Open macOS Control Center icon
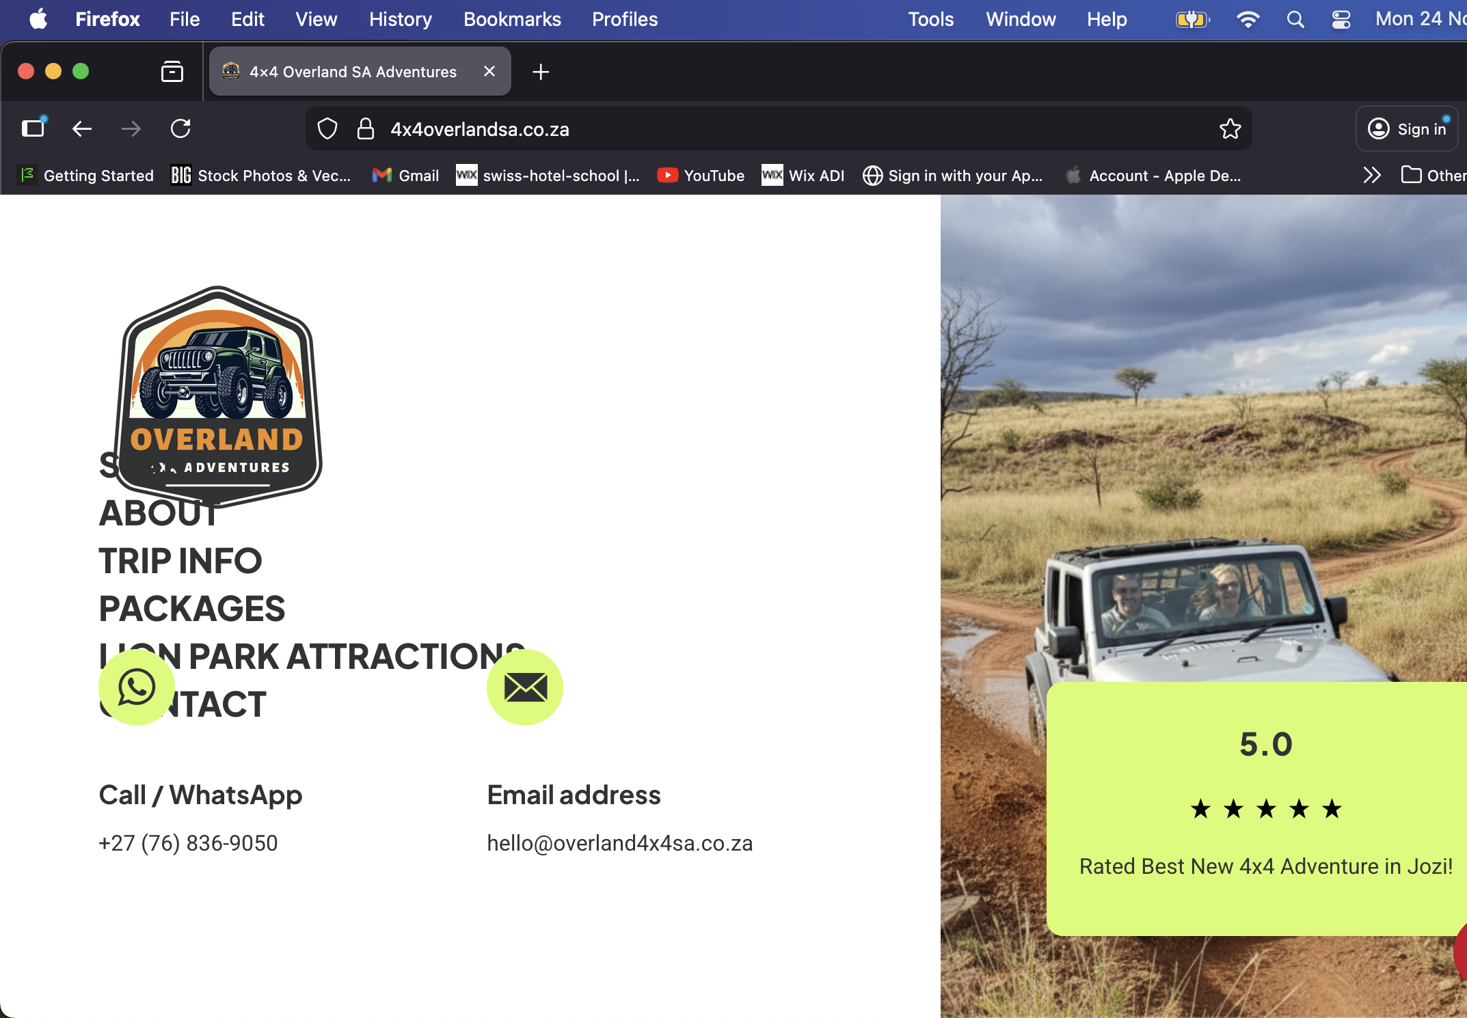Viewport: 1467px width, 1018px height. click(x=1341, y=19)
